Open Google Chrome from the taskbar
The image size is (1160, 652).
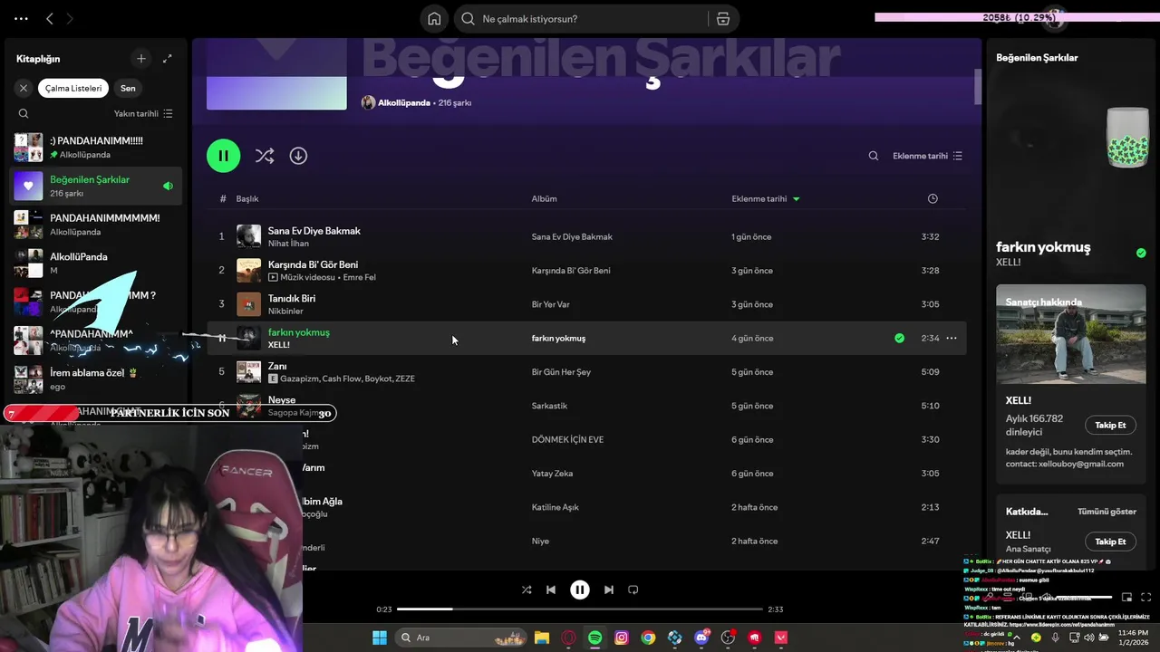click(648, 638)
